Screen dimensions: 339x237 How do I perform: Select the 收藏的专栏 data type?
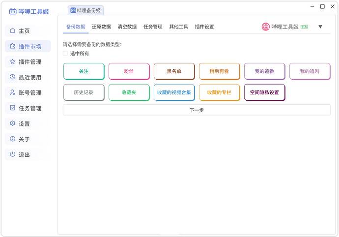point(220,92)
